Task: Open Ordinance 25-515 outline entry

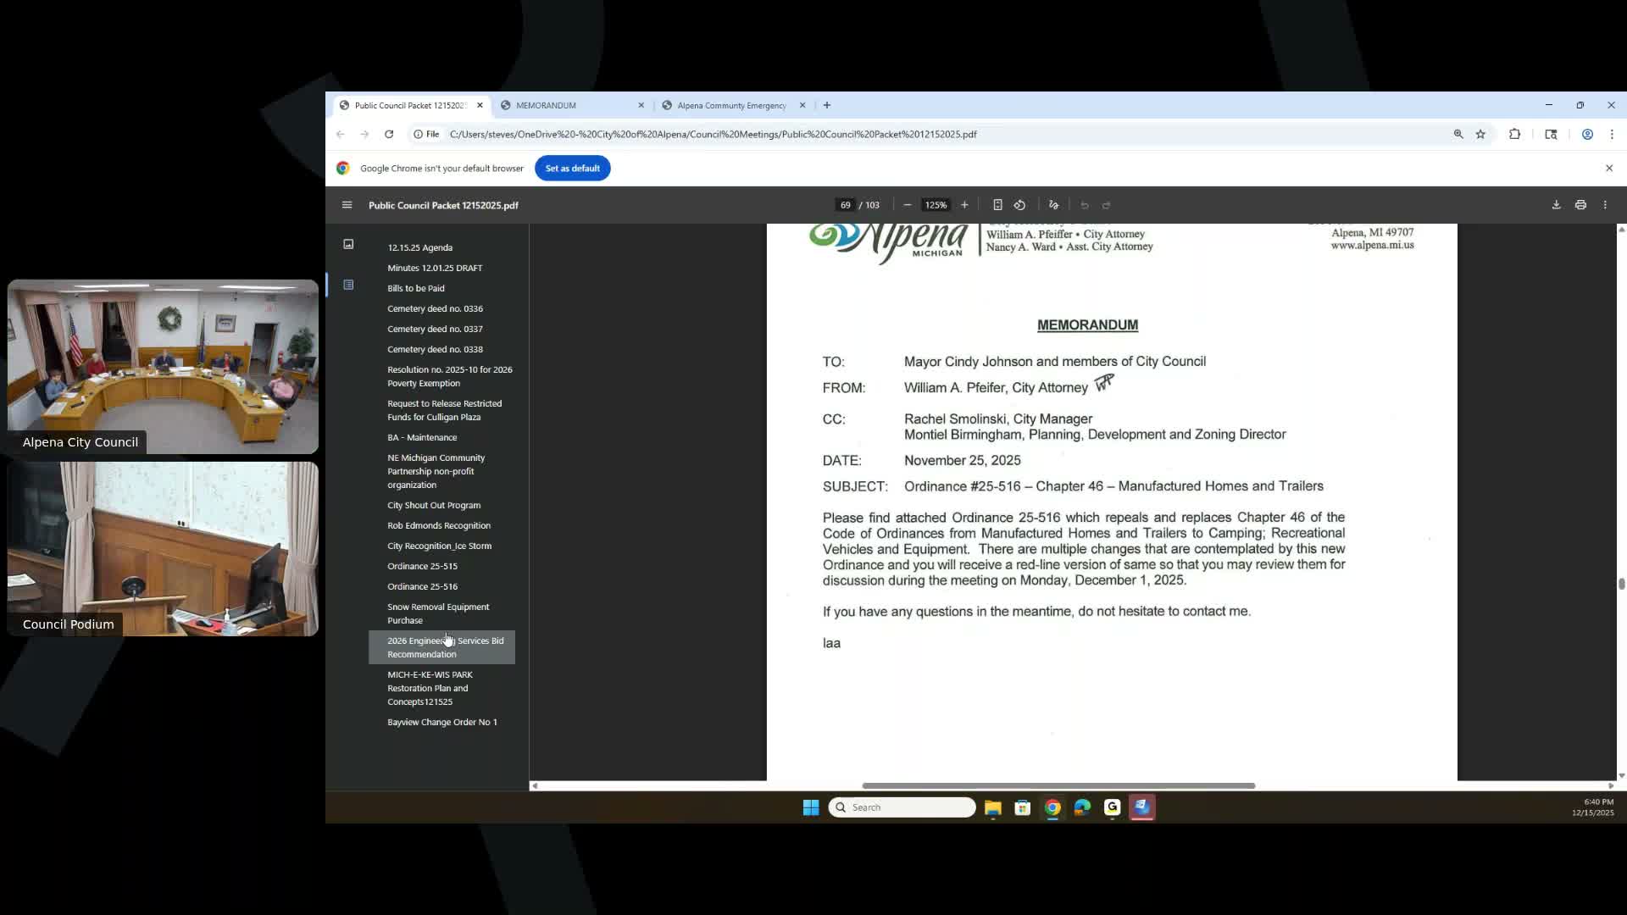Action: (x=422, y=566)
